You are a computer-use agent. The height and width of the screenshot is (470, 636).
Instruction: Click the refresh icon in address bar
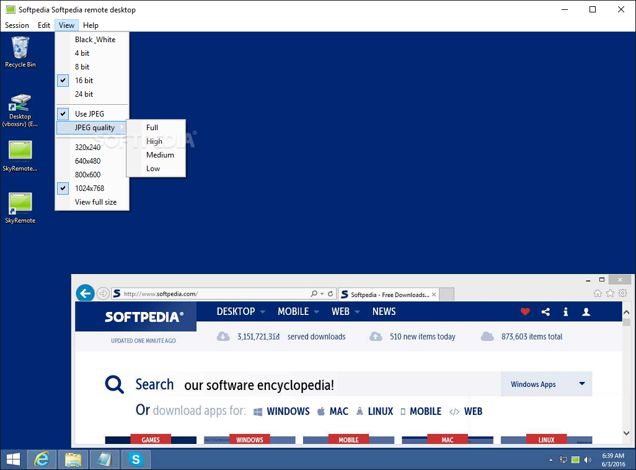coord(330,293)
